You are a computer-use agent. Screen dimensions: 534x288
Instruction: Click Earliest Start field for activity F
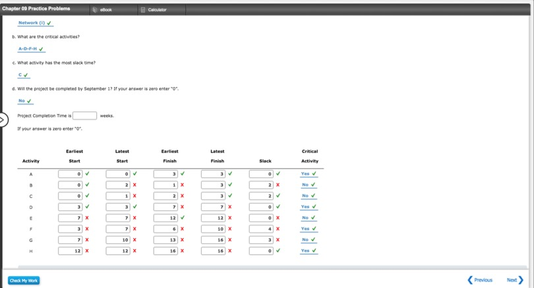click(70, 229)
